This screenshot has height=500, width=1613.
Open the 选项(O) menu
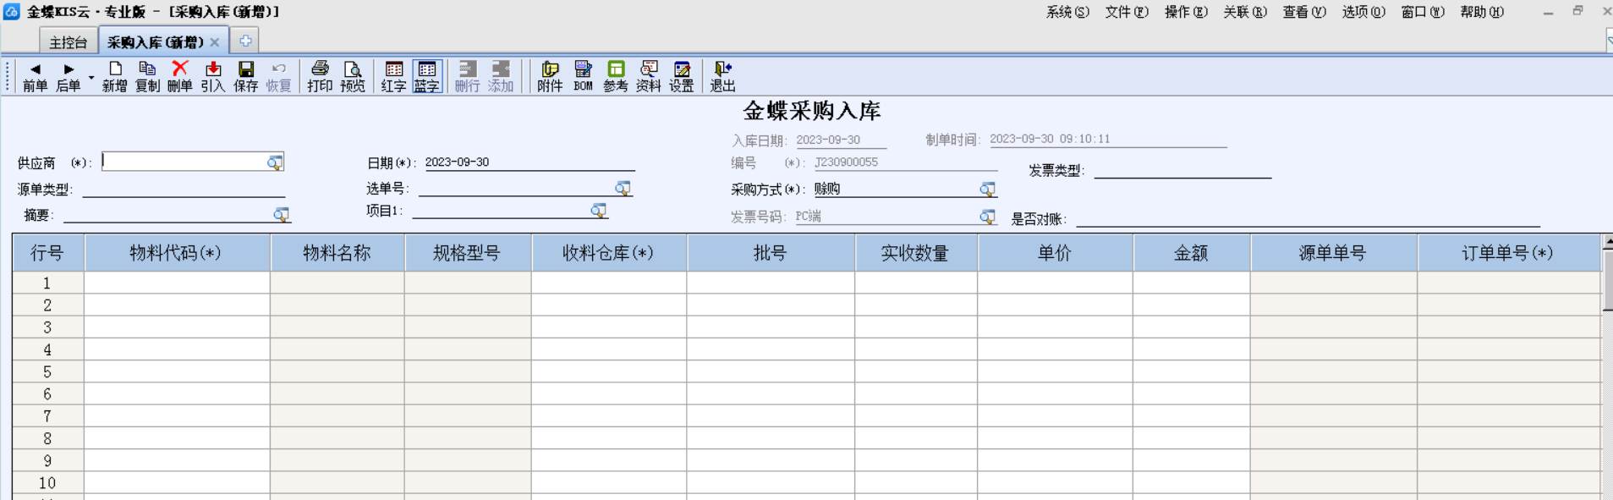point(1363,12)
